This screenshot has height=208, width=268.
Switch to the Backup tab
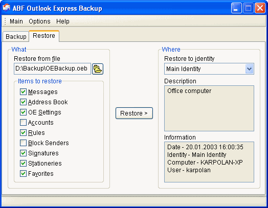pyautogui.click(x=16, y=37)
